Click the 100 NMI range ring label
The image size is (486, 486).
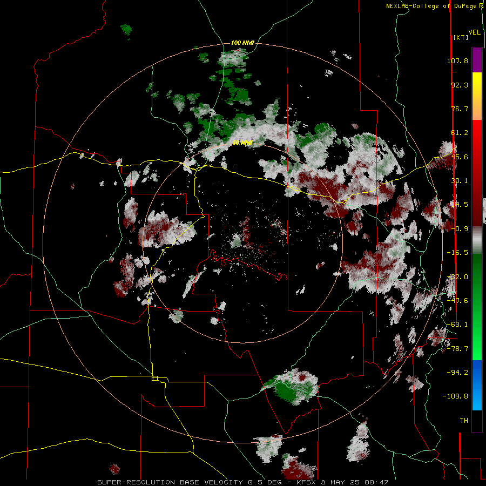(242, 43)
